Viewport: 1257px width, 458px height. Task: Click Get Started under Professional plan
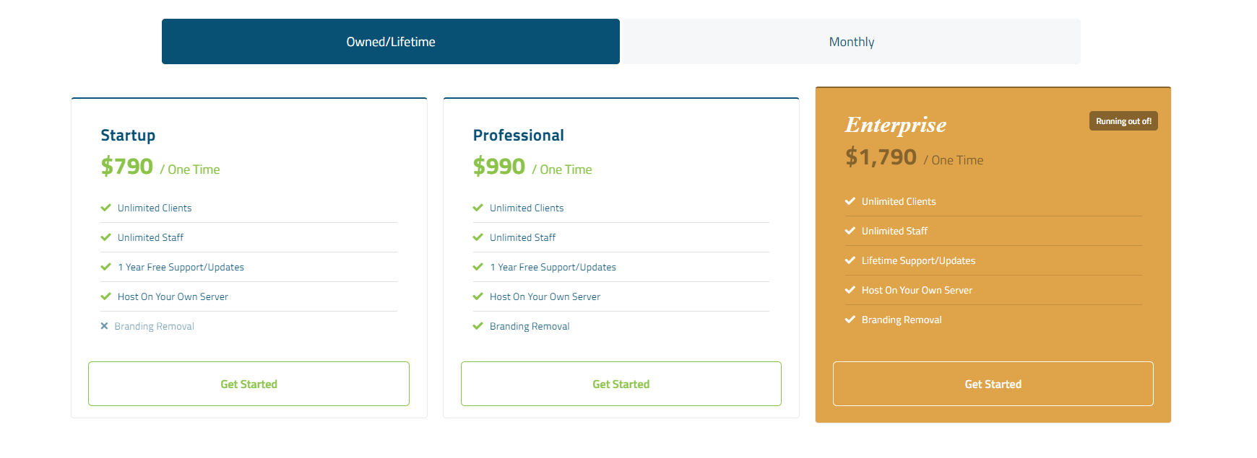(x=621, y=384)
